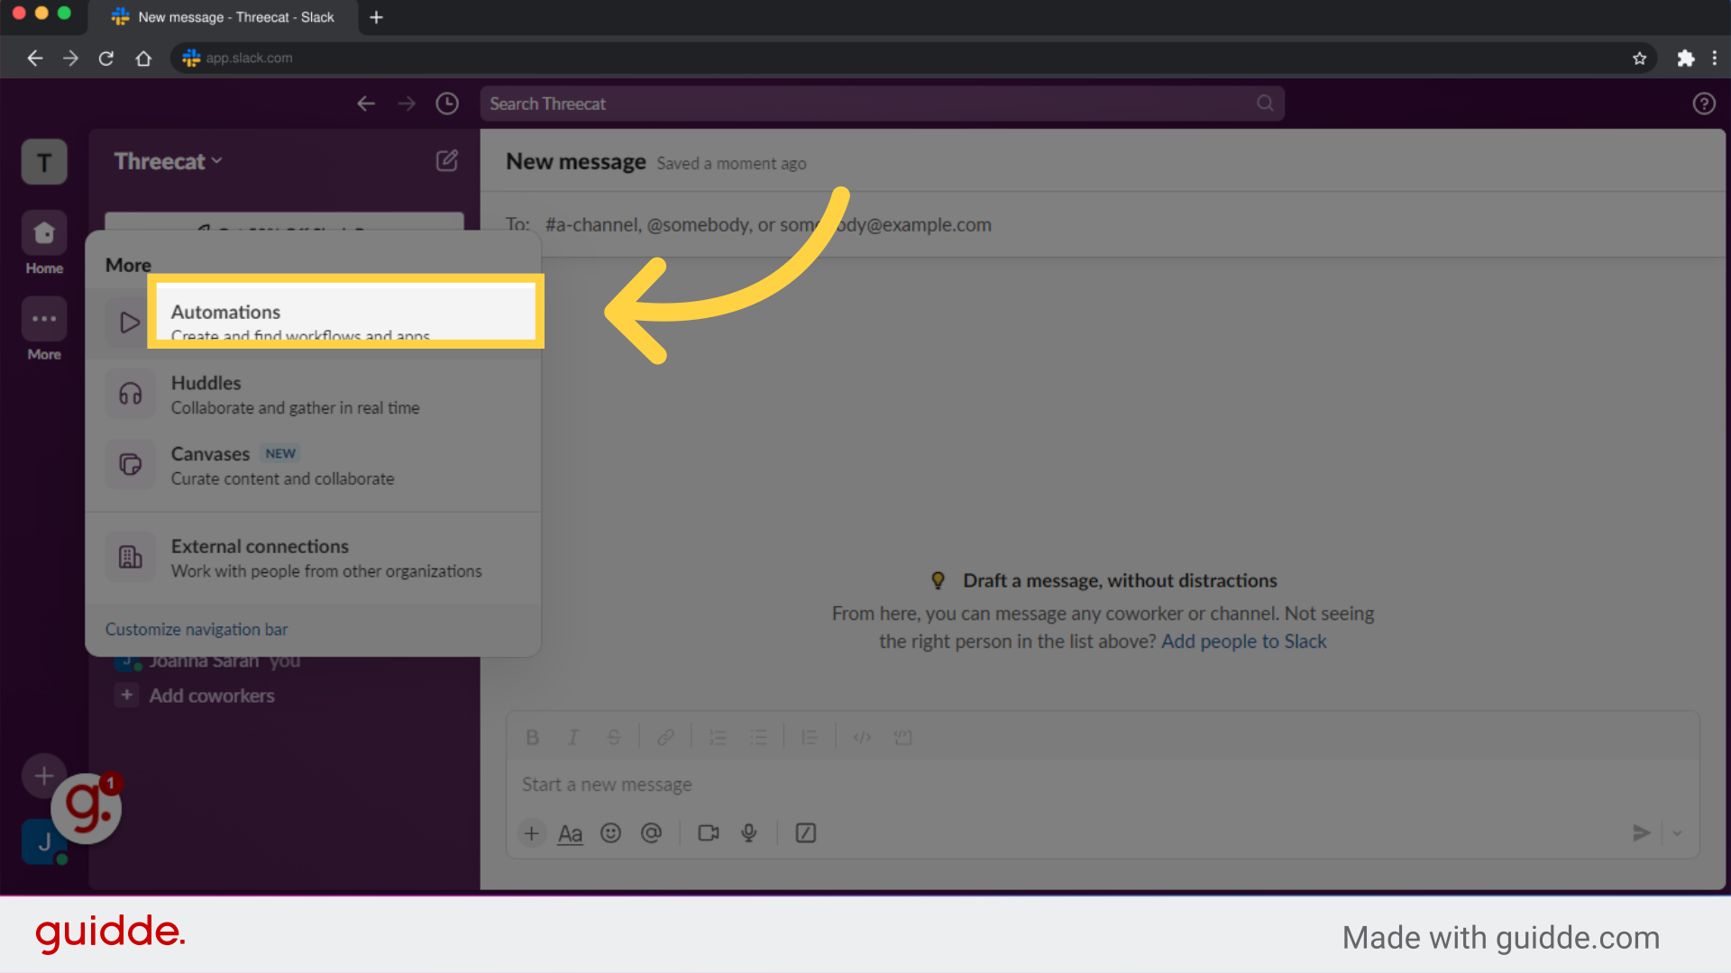
Task: Click the browser forward button
Action: coord(70,58)
